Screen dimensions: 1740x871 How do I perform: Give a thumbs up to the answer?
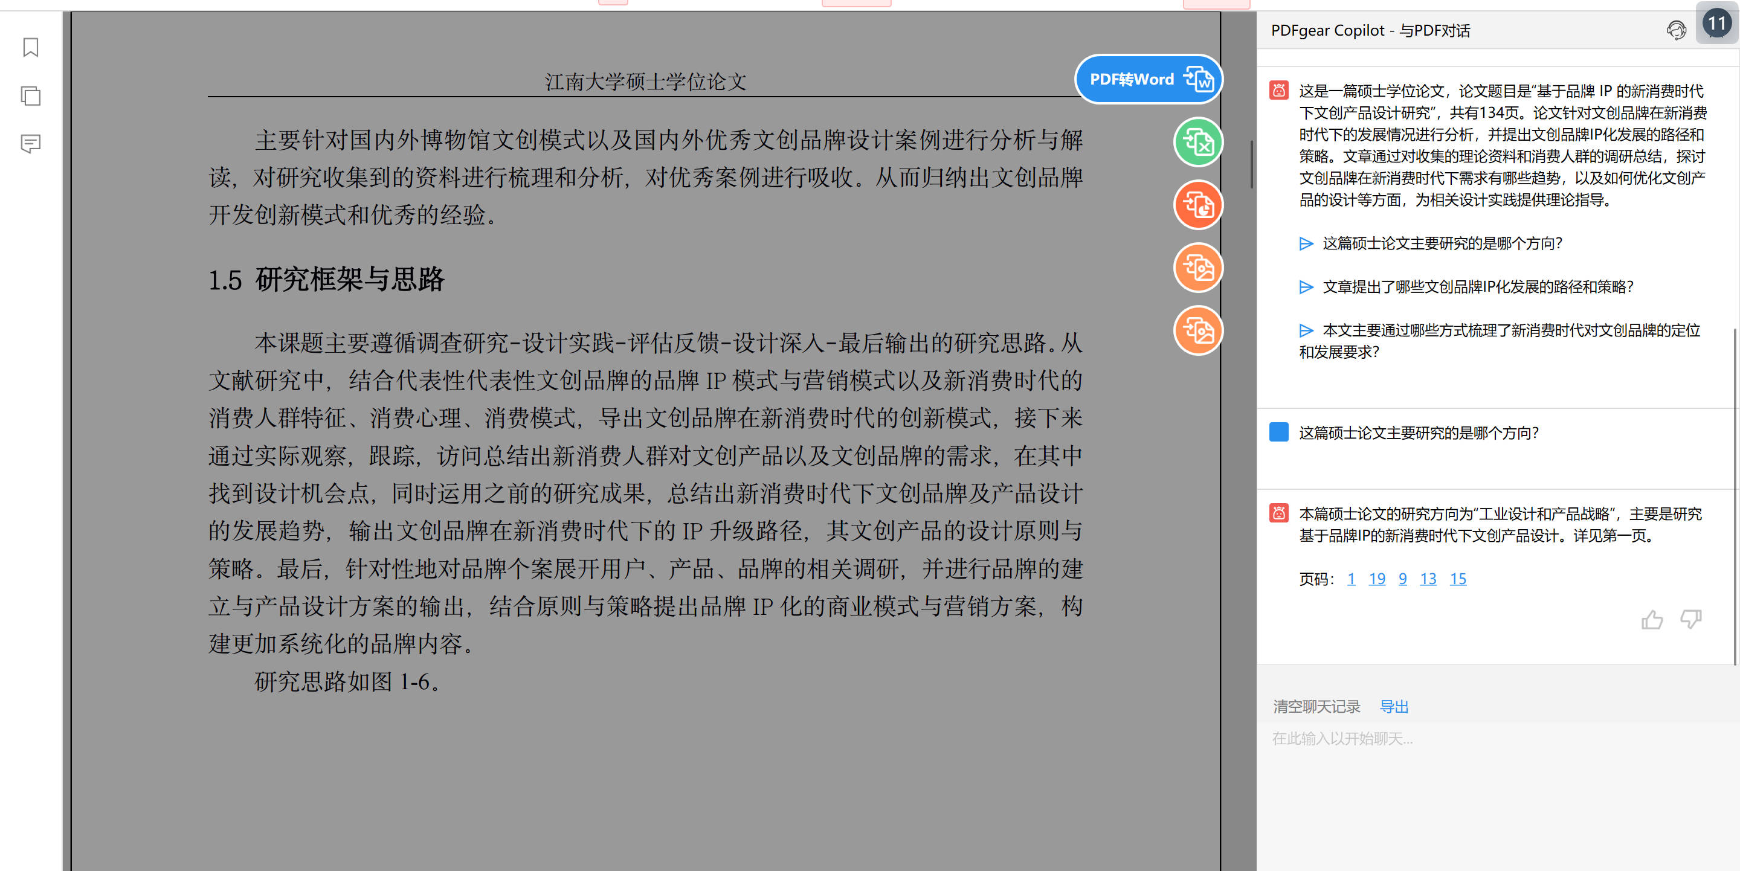tap(1652, 619)
